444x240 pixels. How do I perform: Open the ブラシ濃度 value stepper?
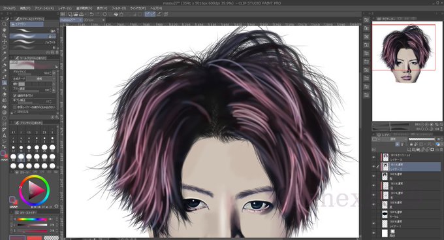pyautogui.click(x=50, y=90)
